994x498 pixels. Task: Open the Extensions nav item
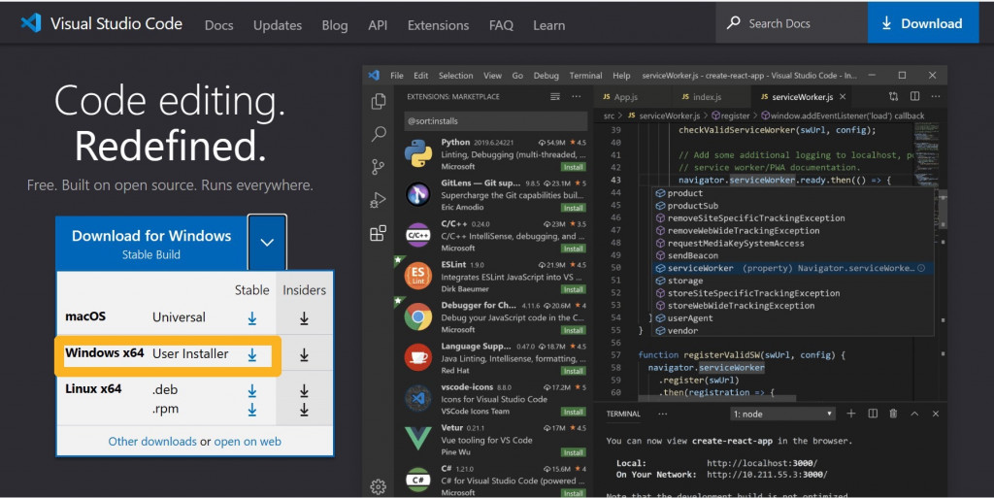pyautogui.click(x=438, y=25)
